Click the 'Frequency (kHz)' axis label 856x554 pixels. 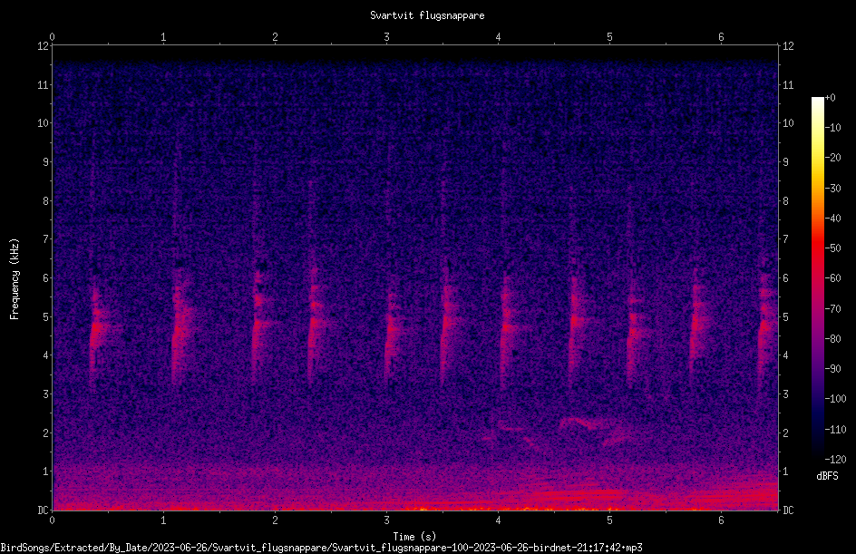15,279
